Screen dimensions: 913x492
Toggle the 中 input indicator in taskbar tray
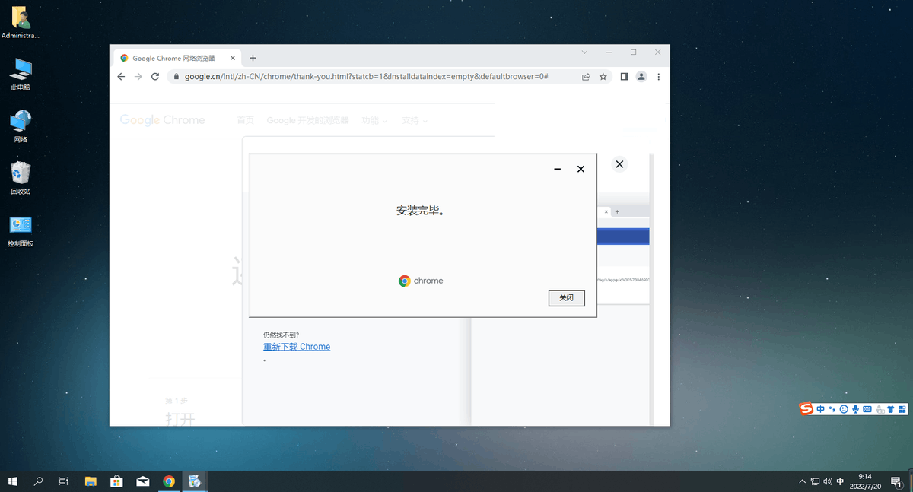click(840, 481)
